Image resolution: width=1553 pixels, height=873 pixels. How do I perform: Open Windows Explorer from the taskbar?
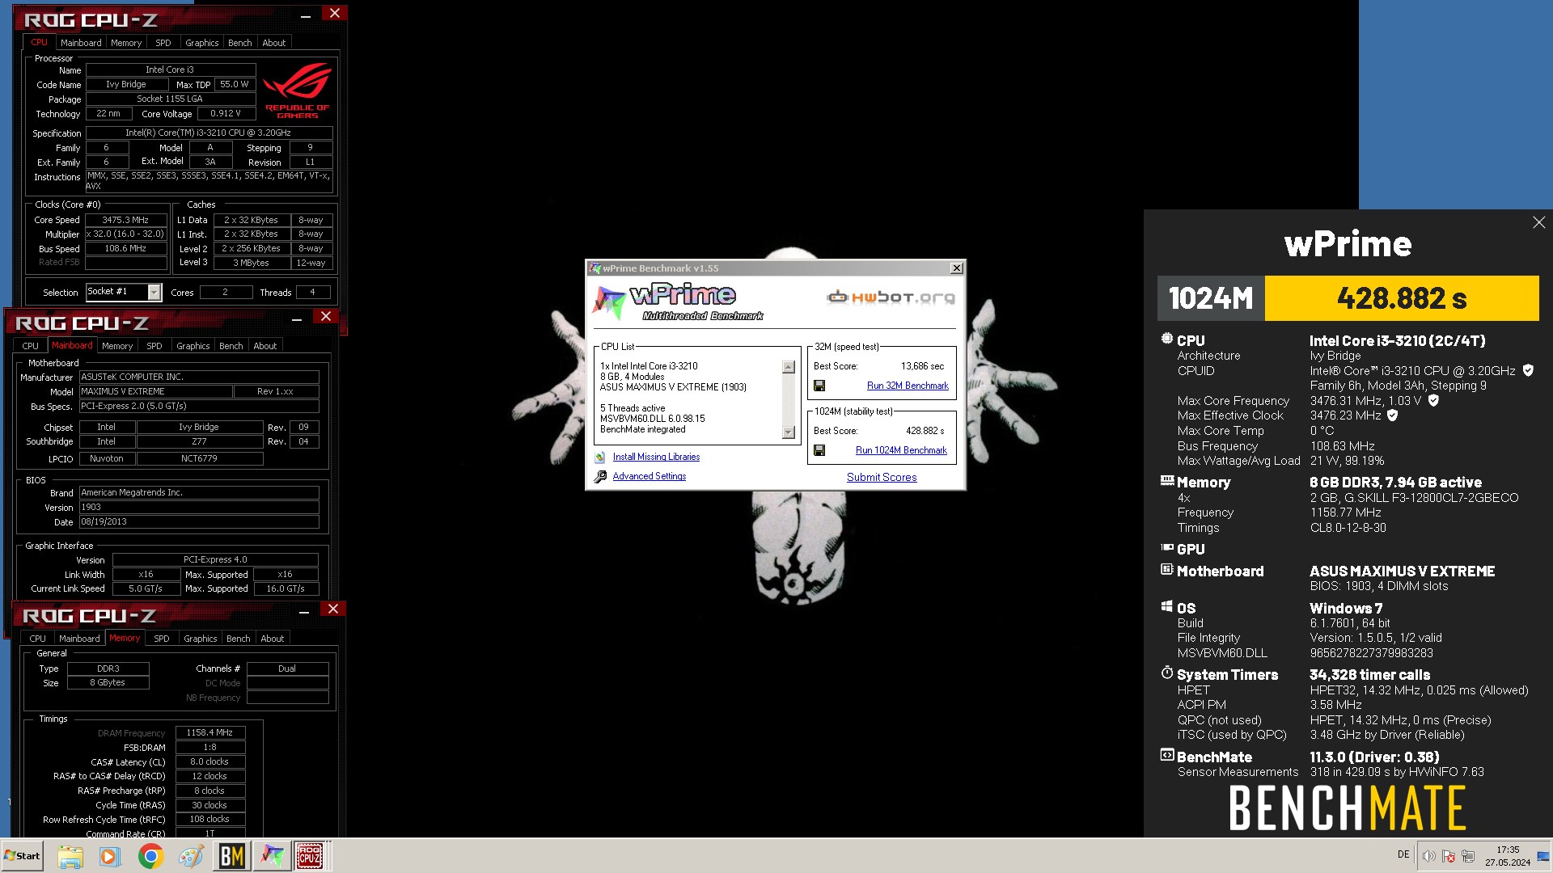70,856
